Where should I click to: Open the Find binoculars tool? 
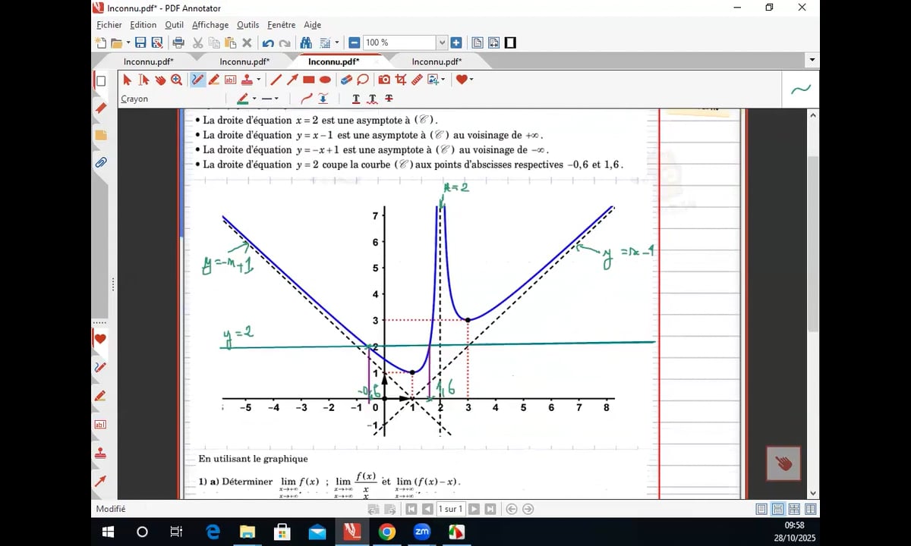point(306,43)
